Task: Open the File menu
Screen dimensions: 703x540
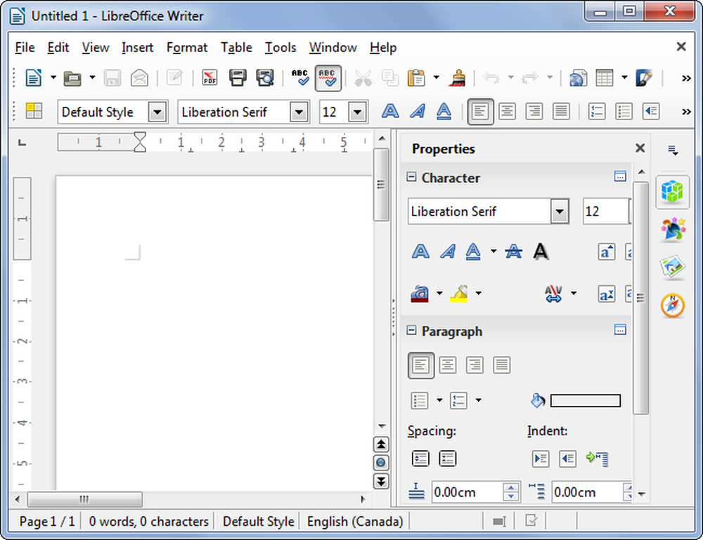Action: click(25, 48)
